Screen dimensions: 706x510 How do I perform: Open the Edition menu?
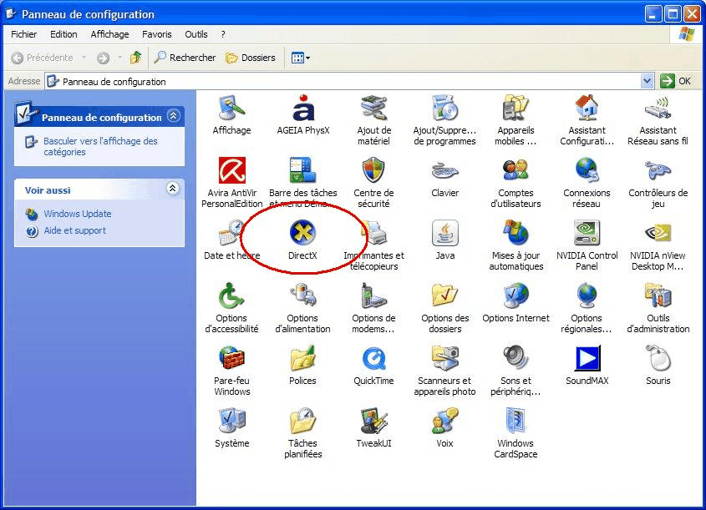pos(63,34)
